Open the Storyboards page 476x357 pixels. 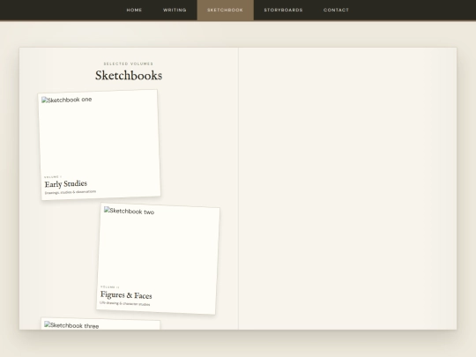coord(283,10)
